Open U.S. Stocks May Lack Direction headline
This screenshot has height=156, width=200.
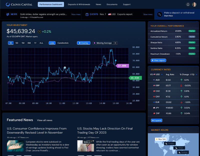tap(105, 131)
